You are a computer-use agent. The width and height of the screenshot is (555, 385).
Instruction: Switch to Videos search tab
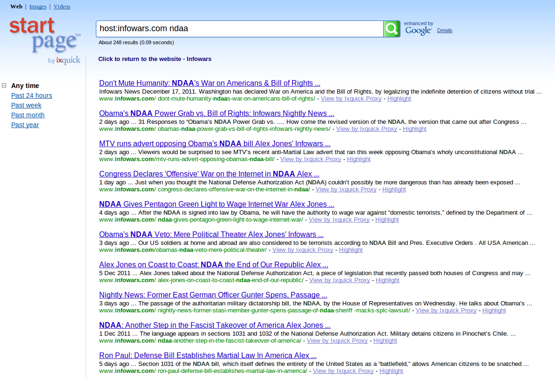pos(62,7)
